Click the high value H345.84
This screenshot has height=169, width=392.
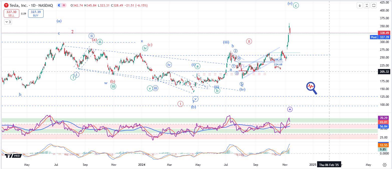point(91,5)
